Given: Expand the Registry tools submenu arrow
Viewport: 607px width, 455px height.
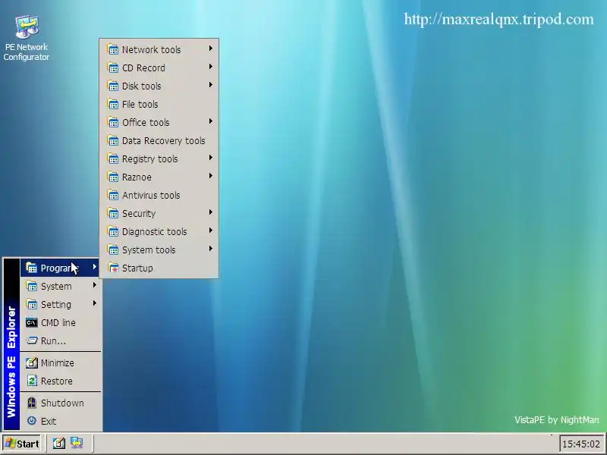Looking at the screenshot, I should coord(211,158).
